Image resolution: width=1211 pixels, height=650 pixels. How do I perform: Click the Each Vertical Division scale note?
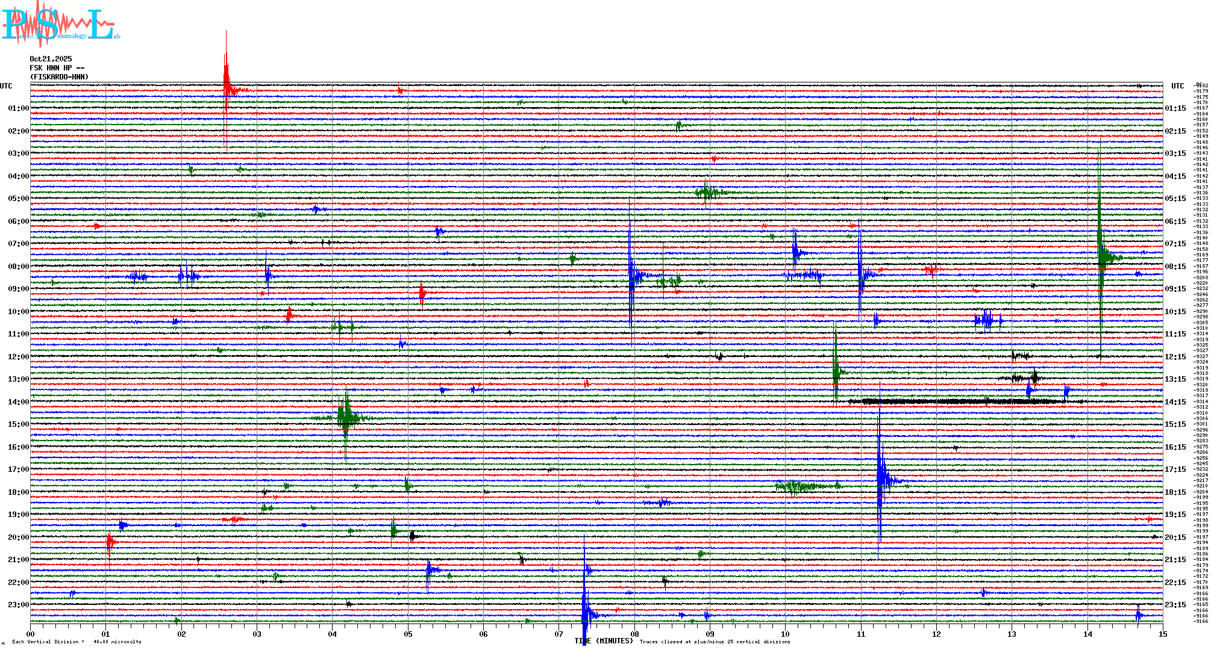(x=76, y=642)
